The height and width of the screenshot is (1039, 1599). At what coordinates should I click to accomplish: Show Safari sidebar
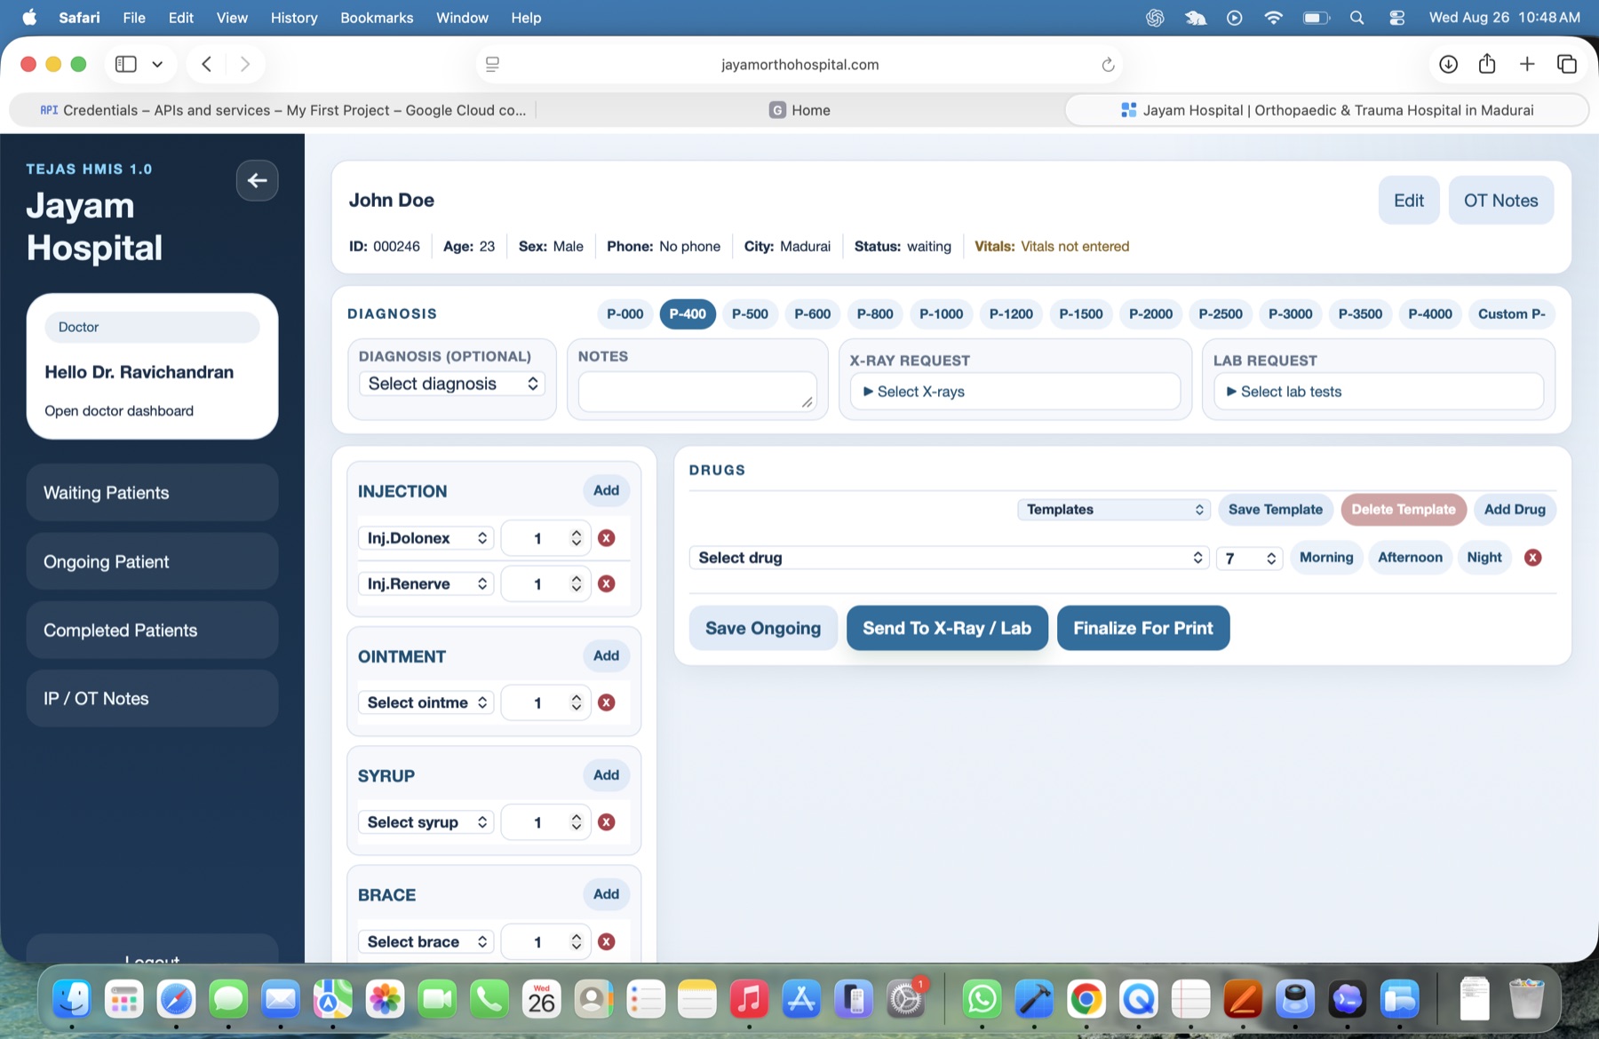126,64
